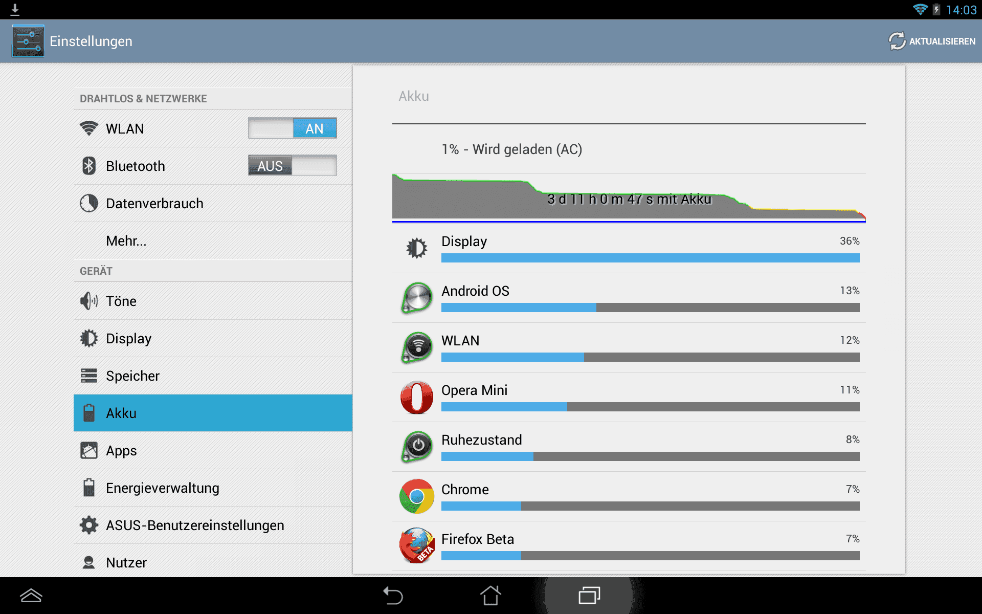Open Nutzer settings
Screen dimensions: 982x614
(x=213, y=561)
